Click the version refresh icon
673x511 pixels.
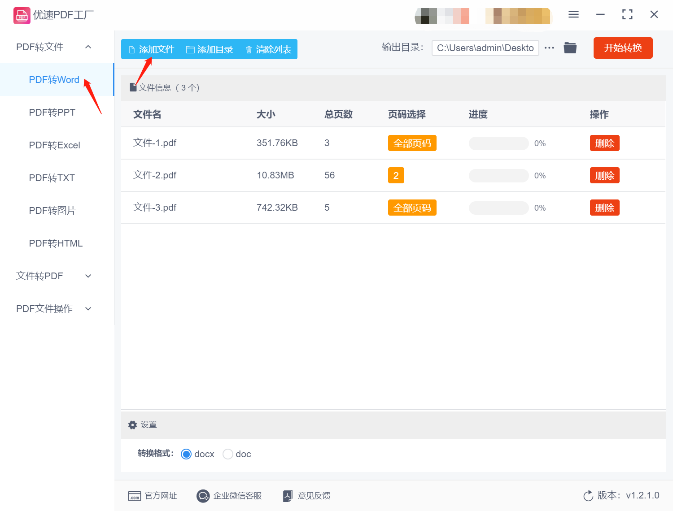pyautogui.click(x=588, y=496)
